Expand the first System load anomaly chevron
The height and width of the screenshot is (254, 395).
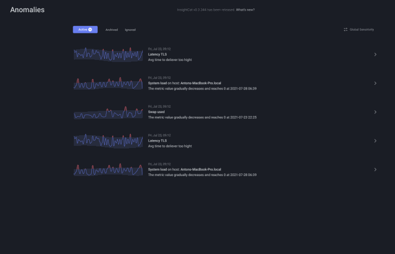[375, 83]
